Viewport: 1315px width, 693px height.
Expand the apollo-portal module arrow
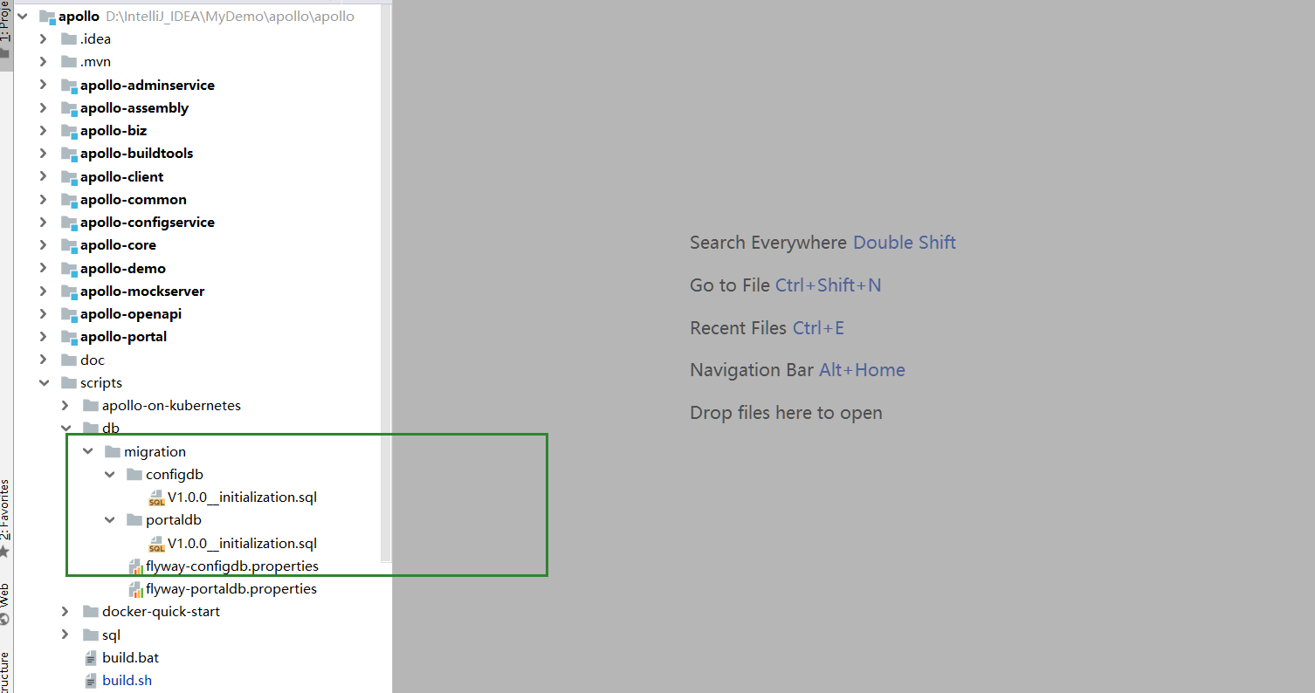43,337
